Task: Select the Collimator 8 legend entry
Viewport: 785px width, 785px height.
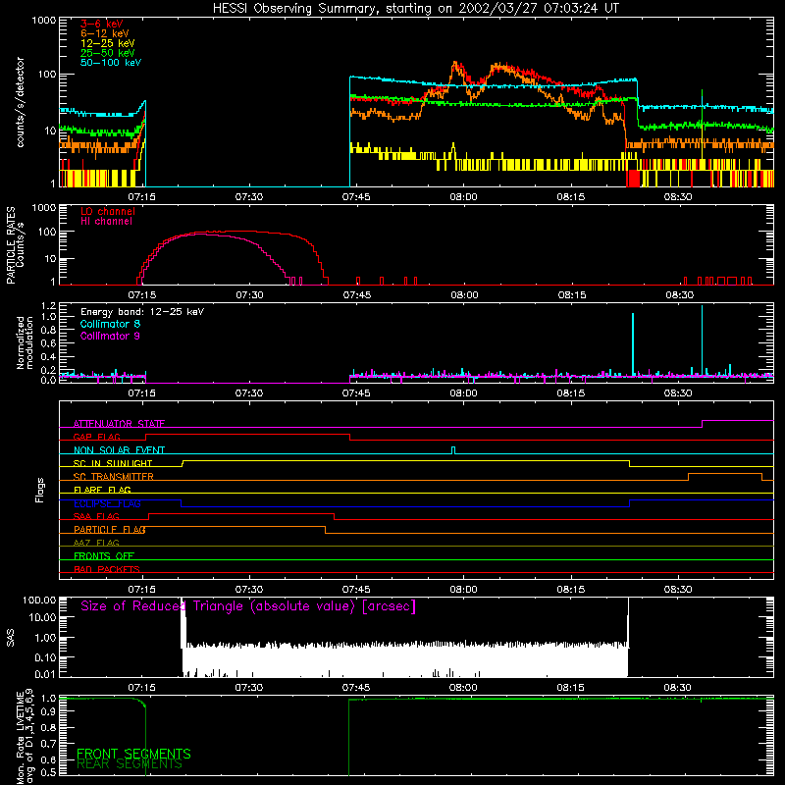Action: pos(110,324)
